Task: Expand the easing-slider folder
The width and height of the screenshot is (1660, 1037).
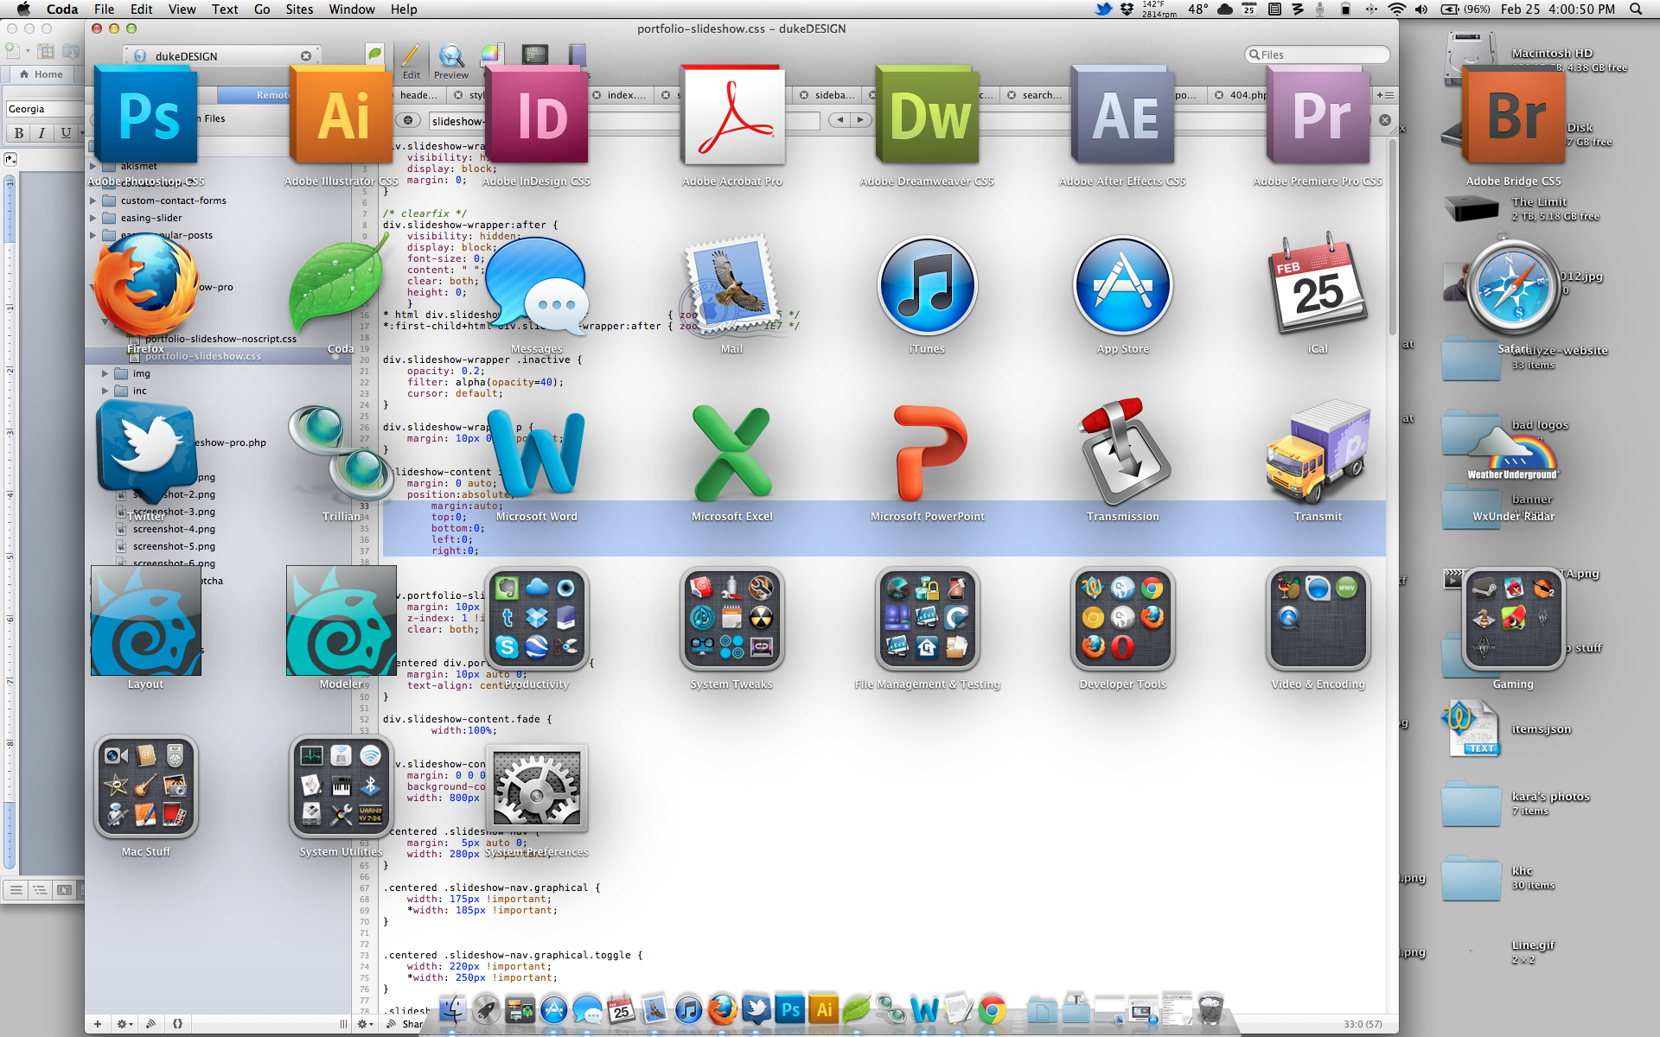Action: (93, 218)
